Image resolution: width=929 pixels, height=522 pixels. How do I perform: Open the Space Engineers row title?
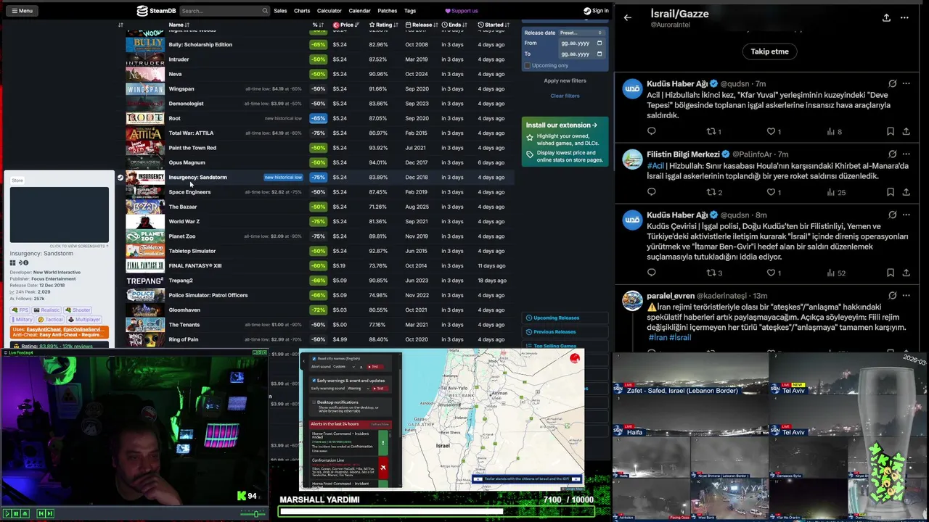click(189, 192)
